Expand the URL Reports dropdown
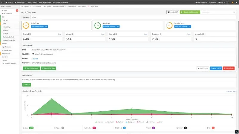 pos(26,7)
